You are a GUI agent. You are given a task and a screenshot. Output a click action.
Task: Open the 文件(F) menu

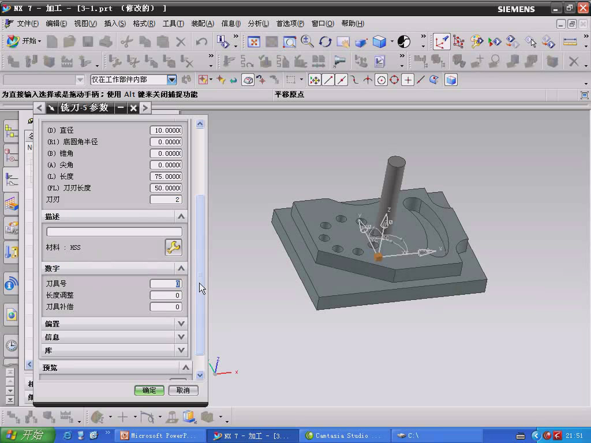28,24
